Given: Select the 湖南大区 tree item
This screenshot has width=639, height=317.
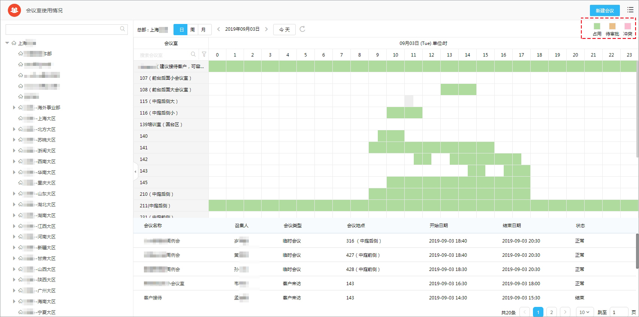Looking at the screenshot, I should 39,215.
